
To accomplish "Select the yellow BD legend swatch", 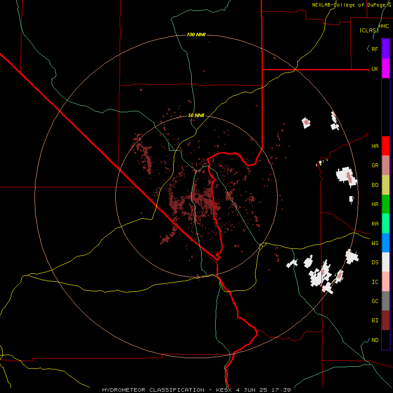I will point(386,185).
